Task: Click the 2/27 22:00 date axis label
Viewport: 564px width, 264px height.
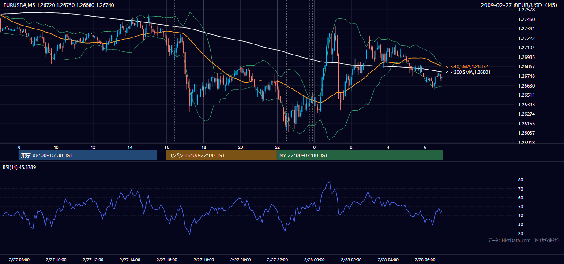Action: click(277, 260)
